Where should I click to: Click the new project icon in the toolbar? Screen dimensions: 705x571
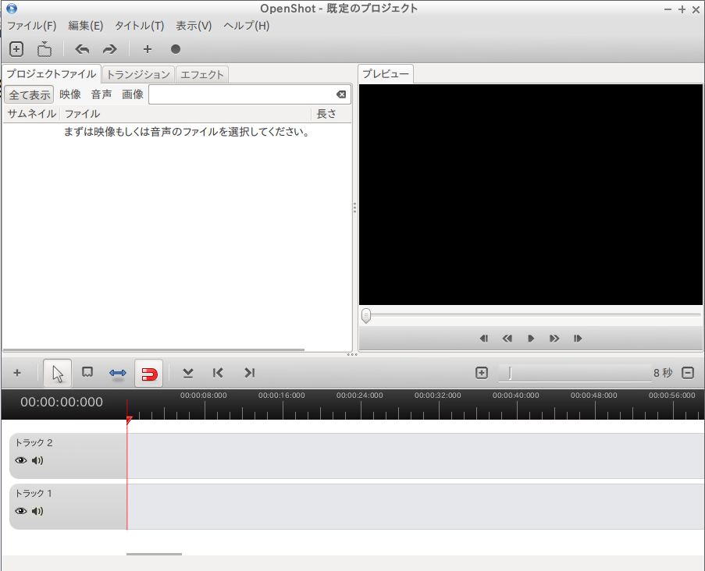pos(16,49)
